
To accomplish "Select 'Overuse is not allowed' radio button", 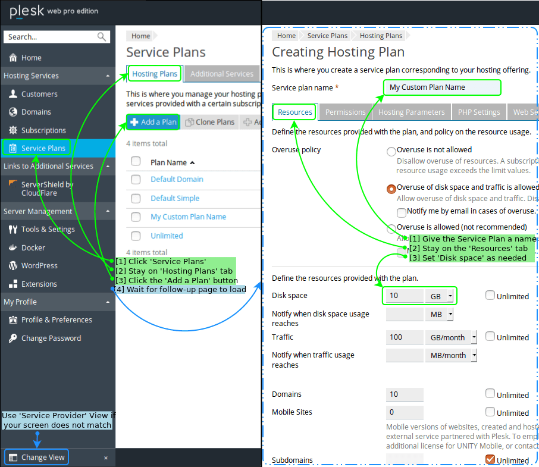I will [x=391, y=152].
